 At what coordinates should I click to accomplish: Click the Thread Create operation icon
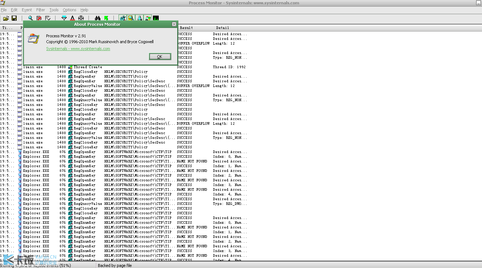point(70,67)
